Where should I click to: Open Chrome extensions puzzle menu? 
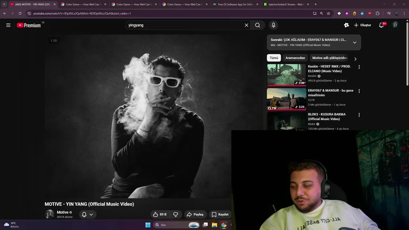[378, 13]
